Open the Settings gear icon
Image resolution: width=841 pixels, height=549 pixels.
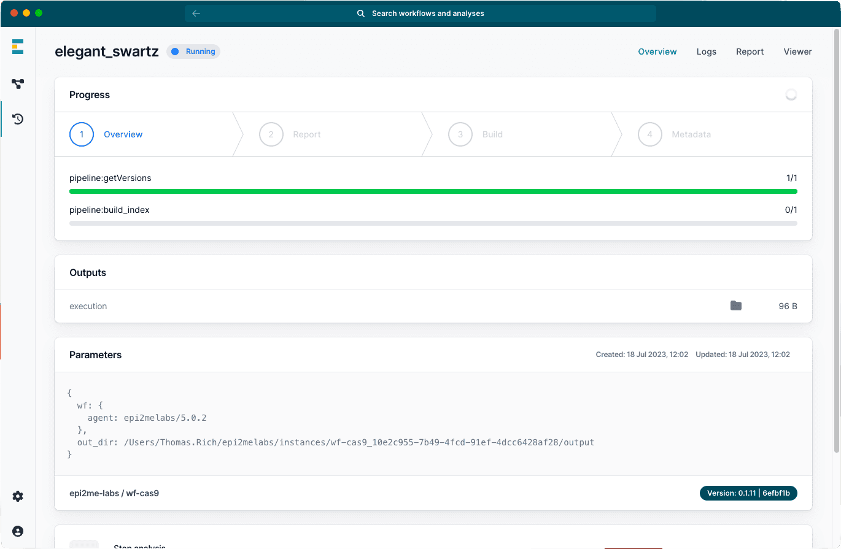click(18, 496)
